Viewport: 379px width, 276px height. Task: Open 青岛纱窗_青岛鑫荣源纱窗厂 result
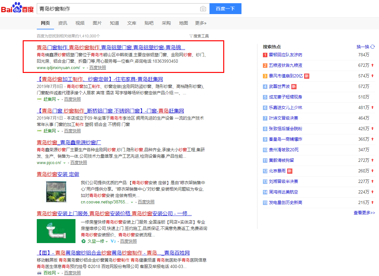click(x=69, y=142)
